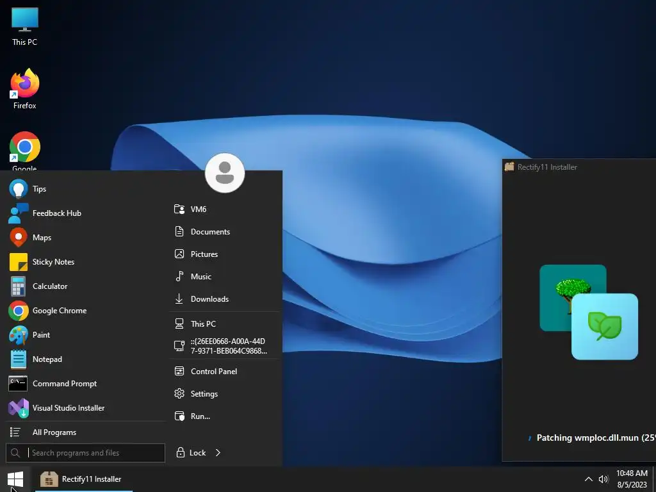656x492 pixels.
Task: Open Tips from the start menu
Action: coord(86,189)
